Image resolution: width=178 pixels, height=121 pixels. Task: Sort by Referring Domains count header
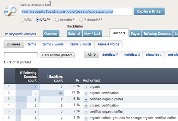(30, 76)
